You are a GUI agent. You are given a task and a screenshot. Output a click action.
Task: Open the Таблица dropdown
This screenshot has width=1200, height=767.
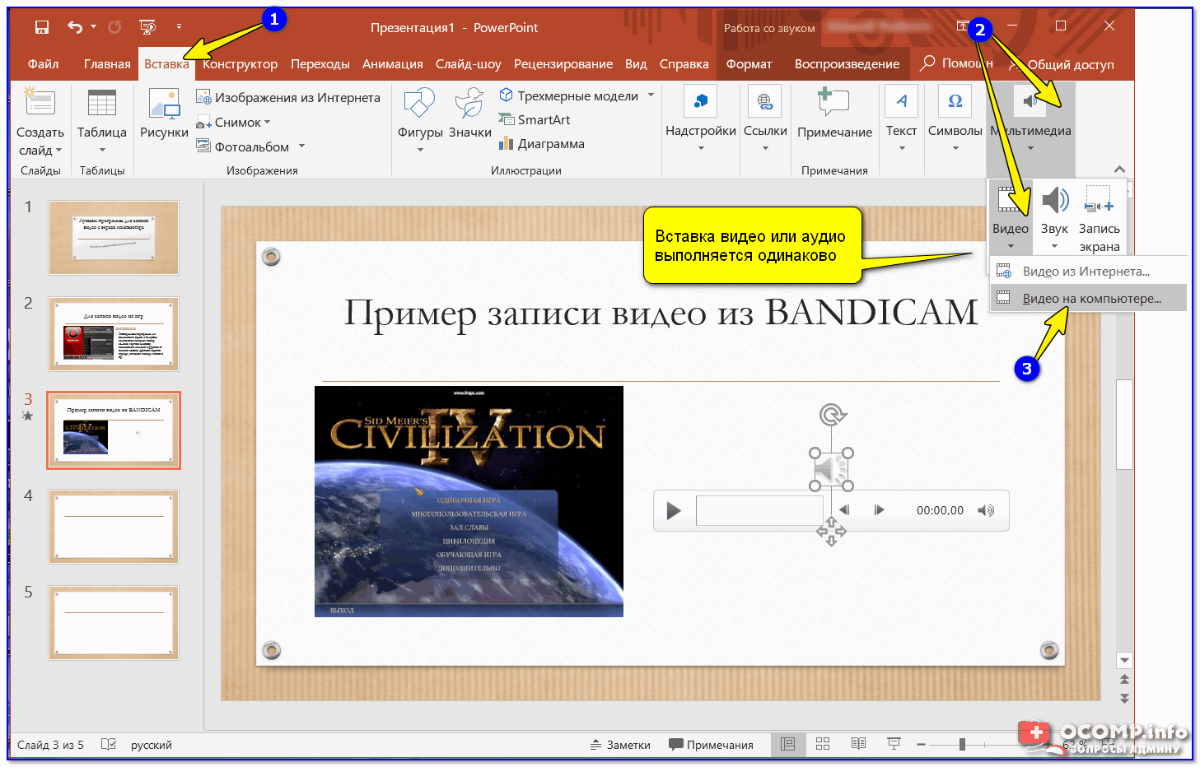tap(102, 119)
